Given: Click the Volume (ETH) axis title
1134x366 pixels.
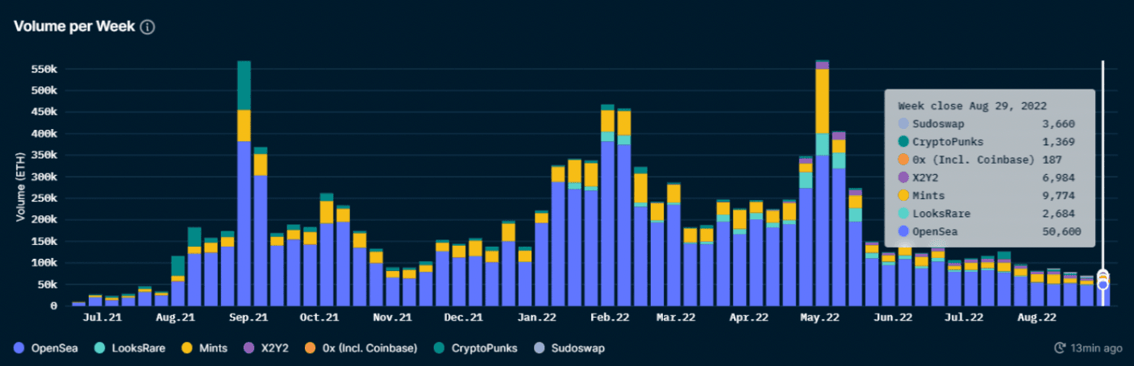Looking at the screenshot, I should click(19, 187).
